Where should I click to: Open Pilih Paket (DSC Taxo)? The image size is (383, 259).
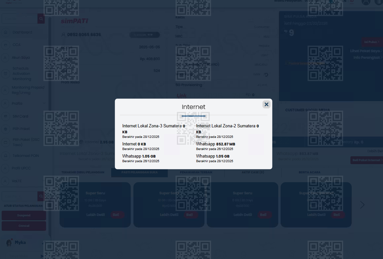tap(26, 142)
